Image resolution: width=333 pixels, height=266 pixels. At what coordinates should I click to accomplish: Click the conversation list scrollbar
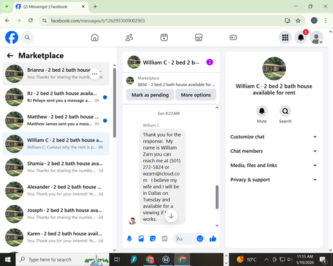115,102
